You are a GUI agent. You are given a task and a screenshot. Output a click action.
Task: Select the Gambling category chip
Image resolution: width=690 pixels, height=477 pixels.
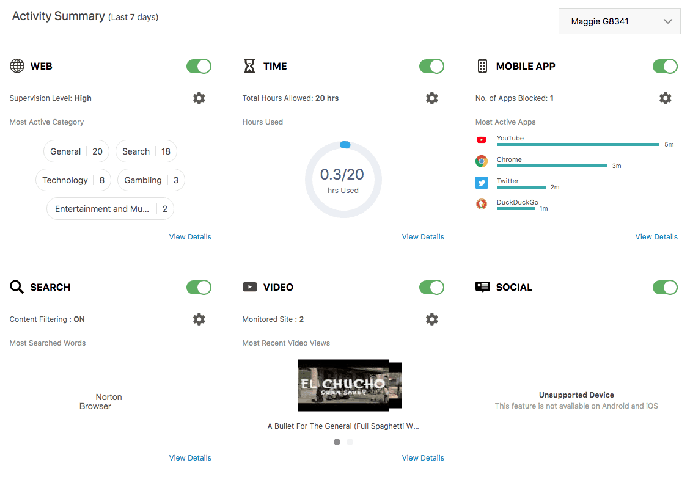coord(151,180)
